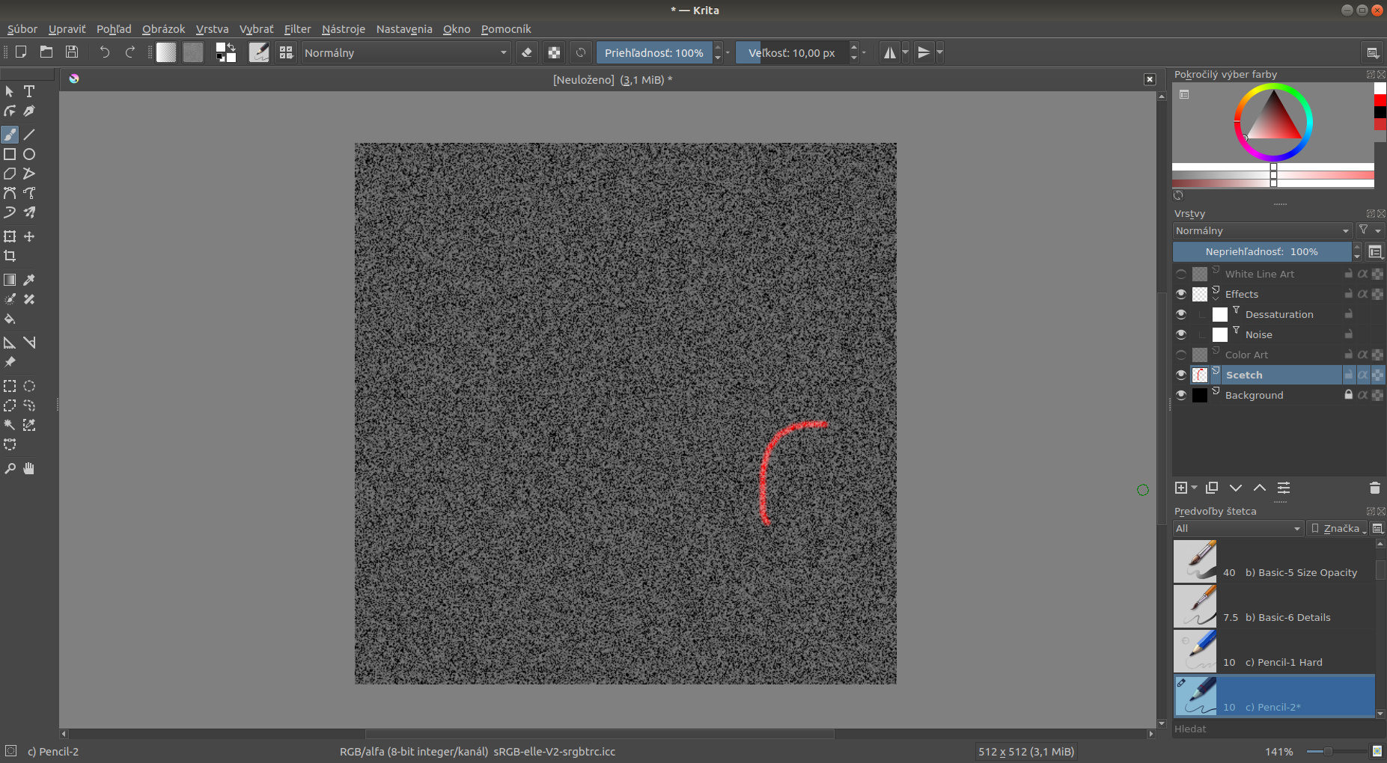The image size is (1387, 763).
Task: Select the Color Sampler tool
Action: [x=29, y=279]
